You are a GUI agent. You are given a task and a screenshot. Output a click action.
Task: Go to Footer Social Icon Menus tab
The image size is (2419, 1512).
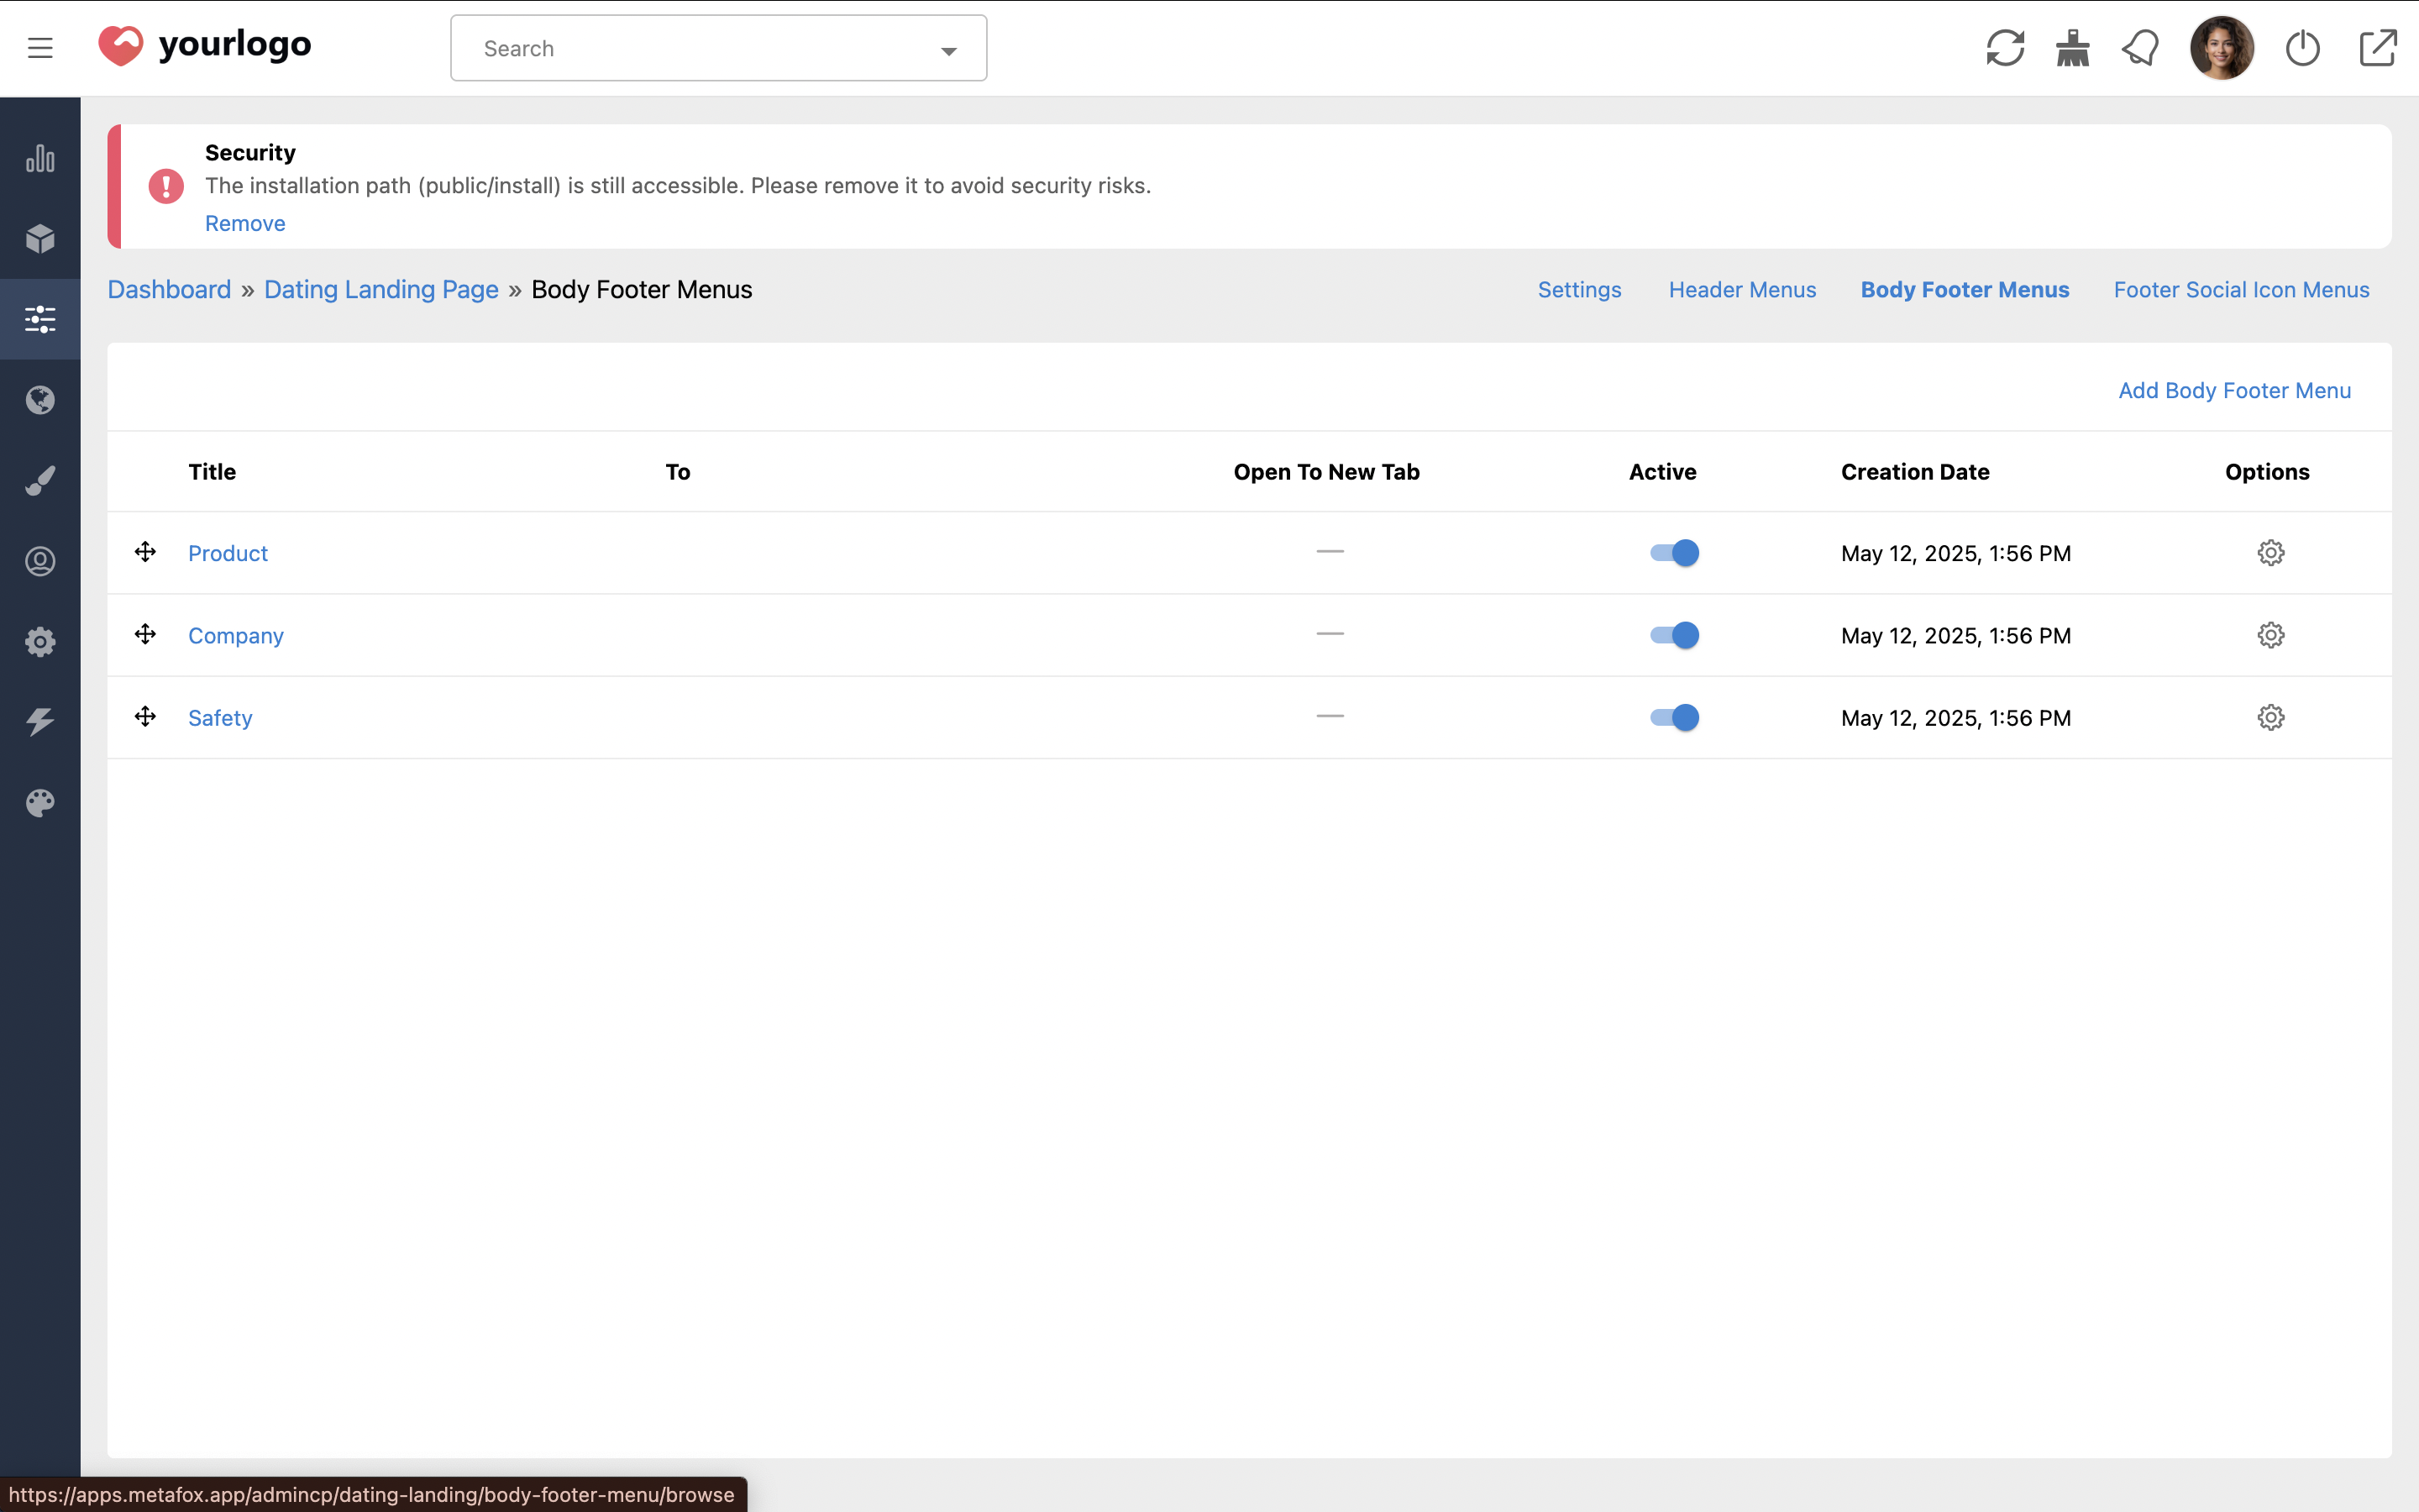click(2240, 290)
